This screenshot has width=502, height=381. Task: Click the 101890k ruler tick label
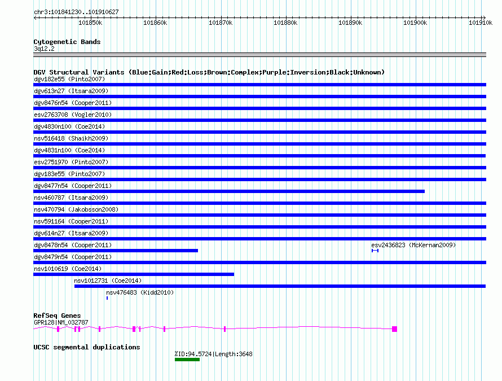[x=351, y=23]
